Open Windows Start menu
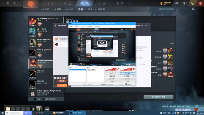Screen dimensions: 204x115 3,113
